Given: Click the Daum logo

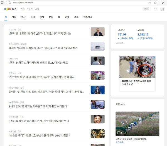Looking at the screenshot, I should point(8,9).
